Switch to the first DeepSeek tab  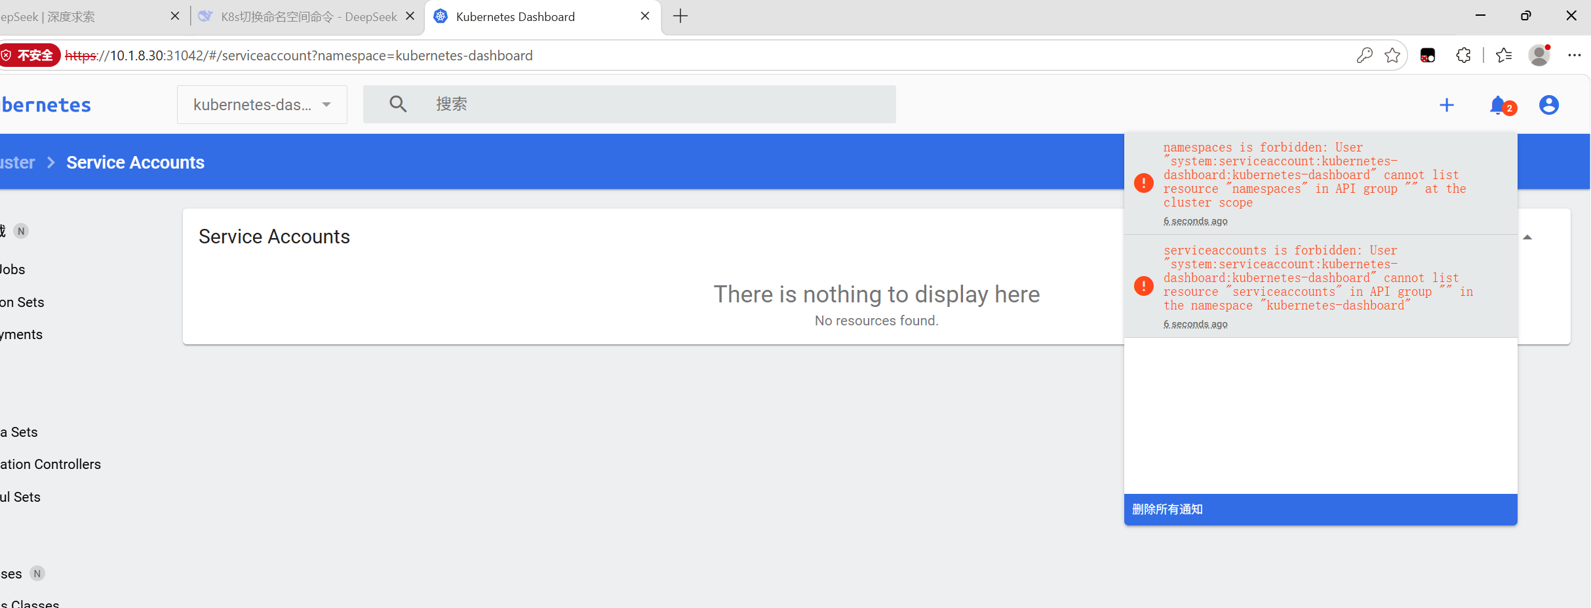[92, 17]
